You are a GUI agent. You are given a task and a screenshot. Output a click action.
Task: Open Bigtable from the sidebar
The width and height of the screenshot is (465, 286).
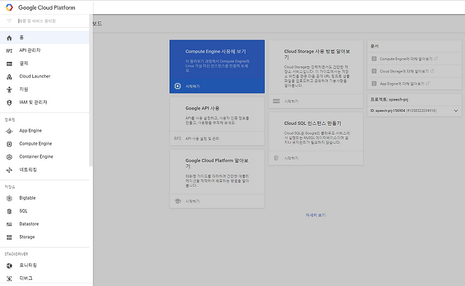pos(45,198)
